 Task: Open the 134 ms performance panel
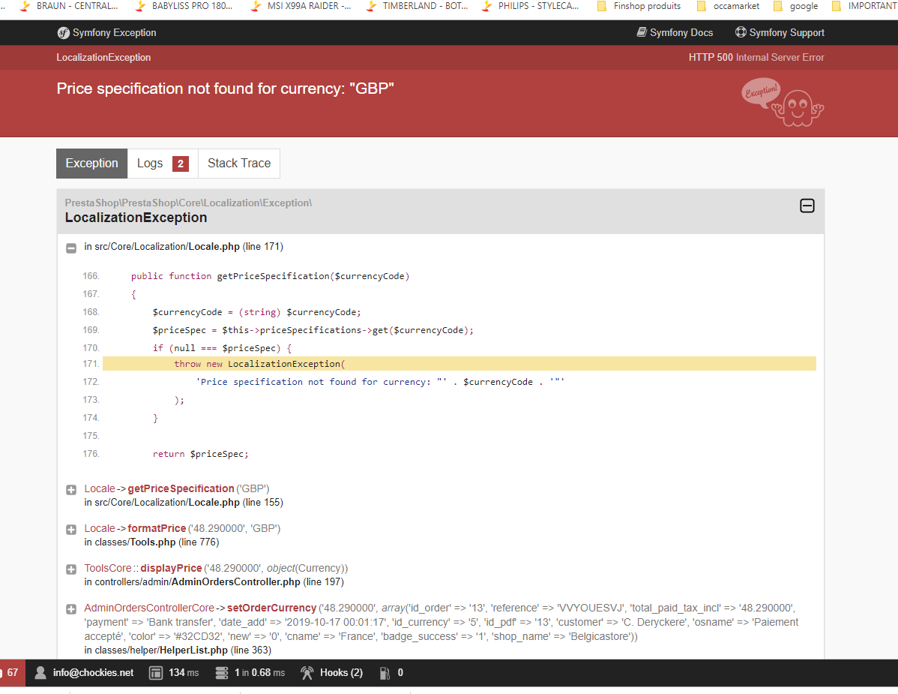point(174,673)
